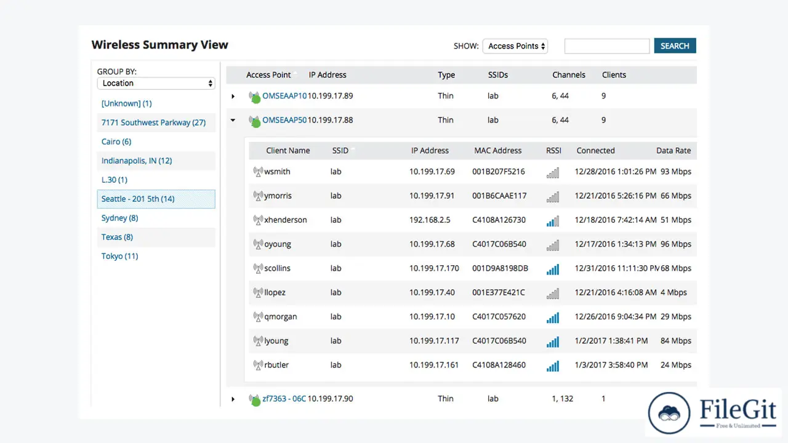
Task: Click the RSSI column header
Action: 554,151
